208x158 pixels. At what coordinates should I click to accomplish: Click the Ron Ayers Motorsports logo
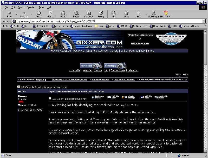(171, 39)
